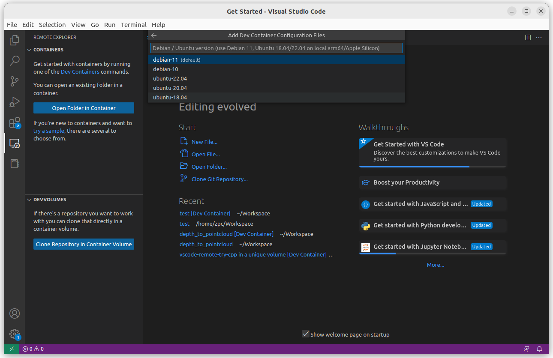Toggle Show welcome page on startup

point(306,334)
